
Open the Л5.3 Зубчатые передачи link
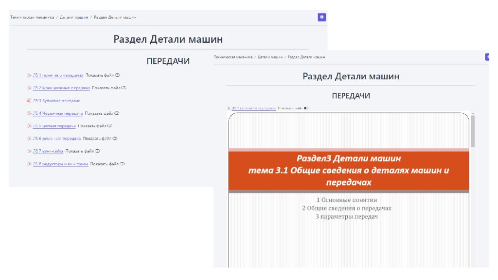[x=56, y=101]
